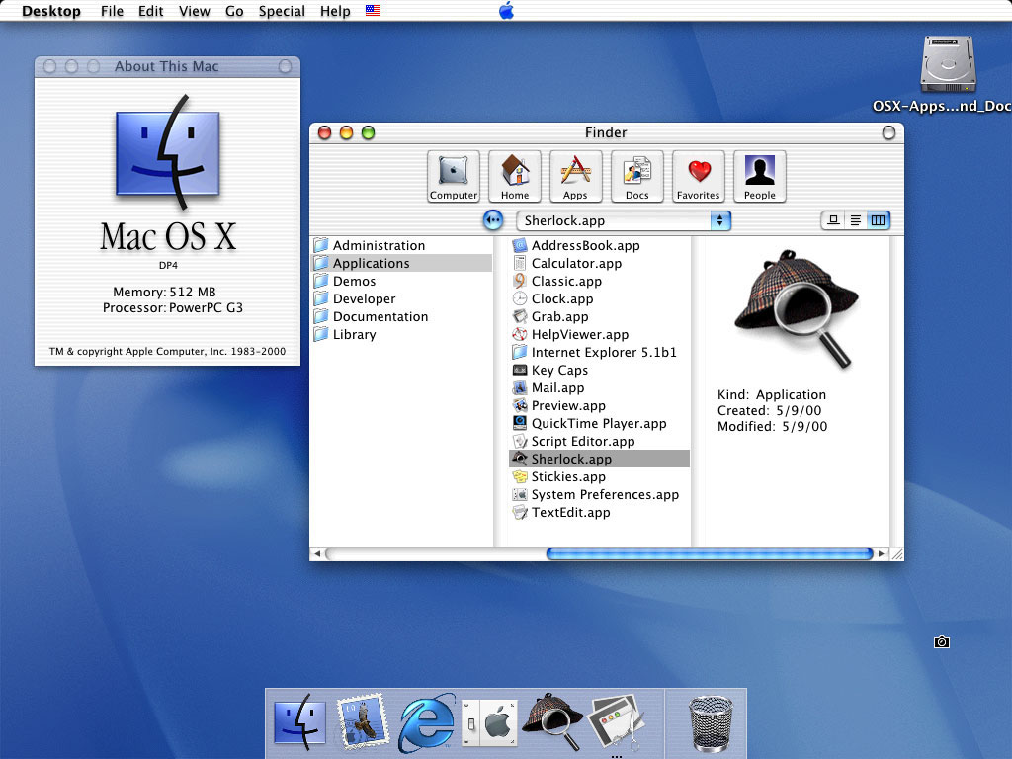Select TextEdit.app in the list
This screenshot has height=759, width=1012.
[600, 513]
